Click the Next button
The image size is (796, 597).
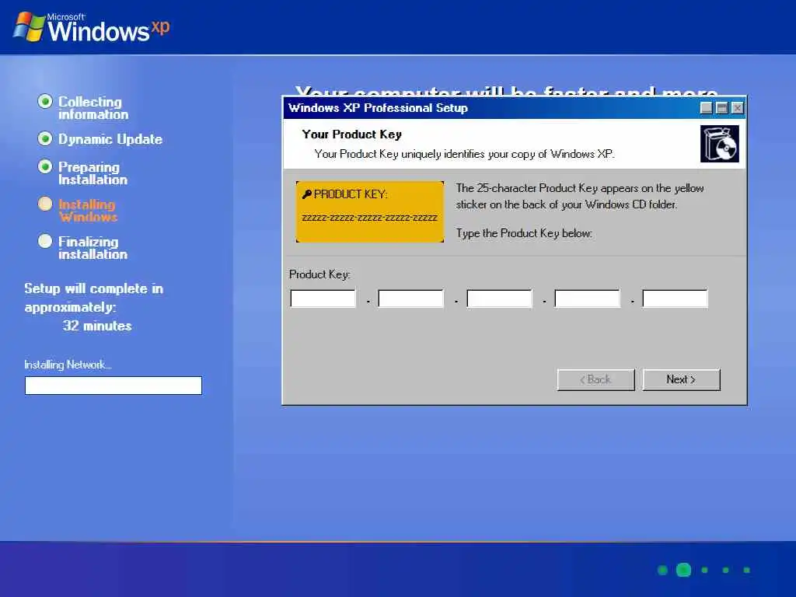pos(681,379)
